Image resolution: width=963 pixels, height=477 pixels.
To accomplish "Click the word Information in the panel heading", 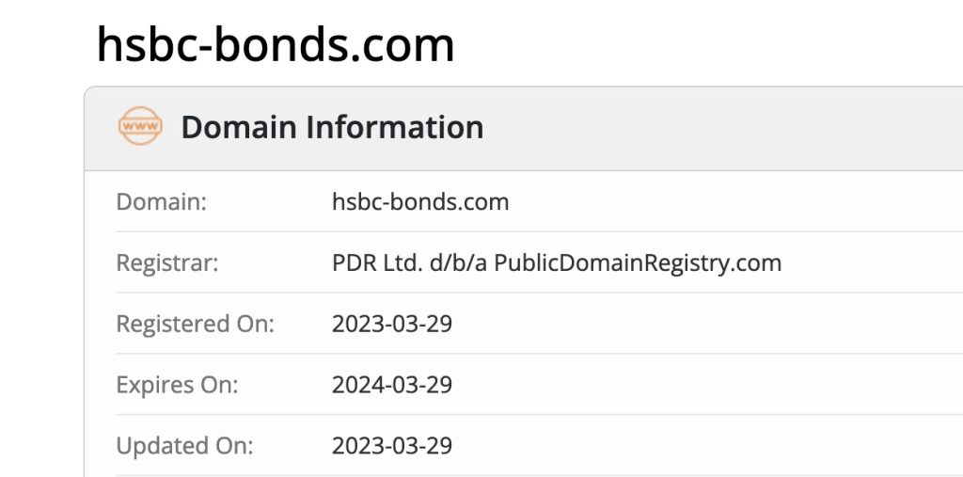I will coord(394,127).
